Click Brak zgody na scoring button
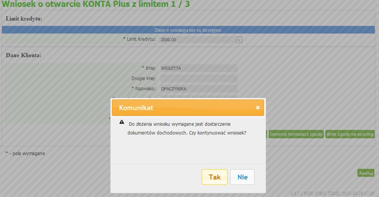Image resolution: width=379 pixels, height=197 pixels. tap(350, 134)
